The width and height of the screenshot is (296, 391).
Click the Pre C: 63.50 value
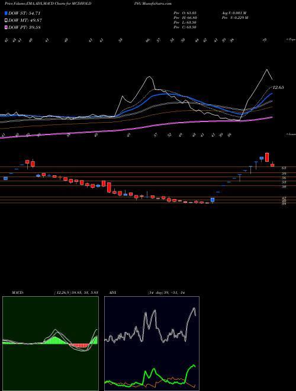coord(185,27)
